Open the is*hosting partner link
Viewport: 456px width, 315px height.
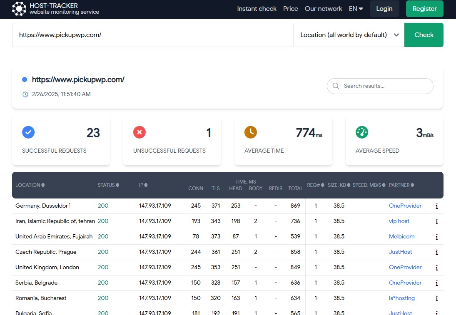point(402,298)
